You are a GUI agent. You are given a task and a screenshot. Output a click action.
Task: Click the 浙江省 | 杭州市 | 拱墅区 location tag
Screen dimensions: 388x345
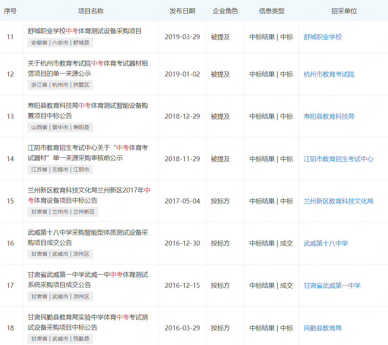tap(60, 85)
